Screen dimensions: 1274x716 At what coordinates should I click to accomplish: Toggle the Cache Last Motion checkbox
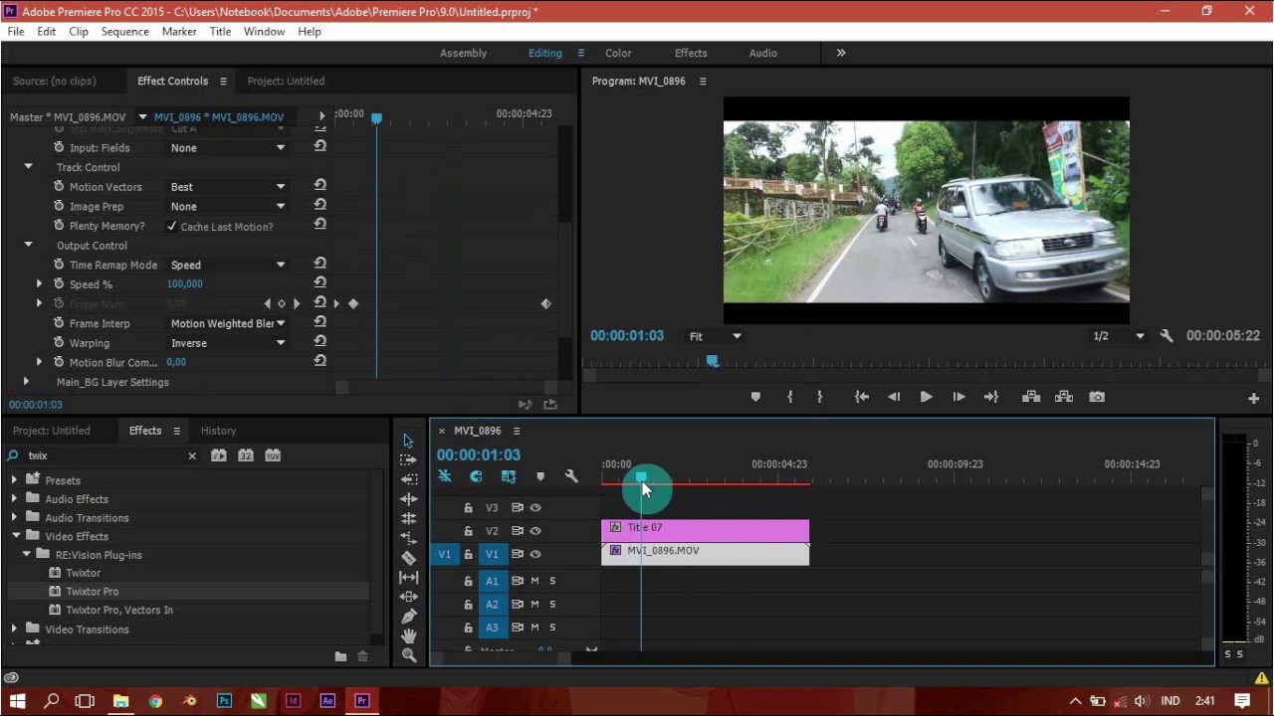pyautogui.click(x=172, y=226)
